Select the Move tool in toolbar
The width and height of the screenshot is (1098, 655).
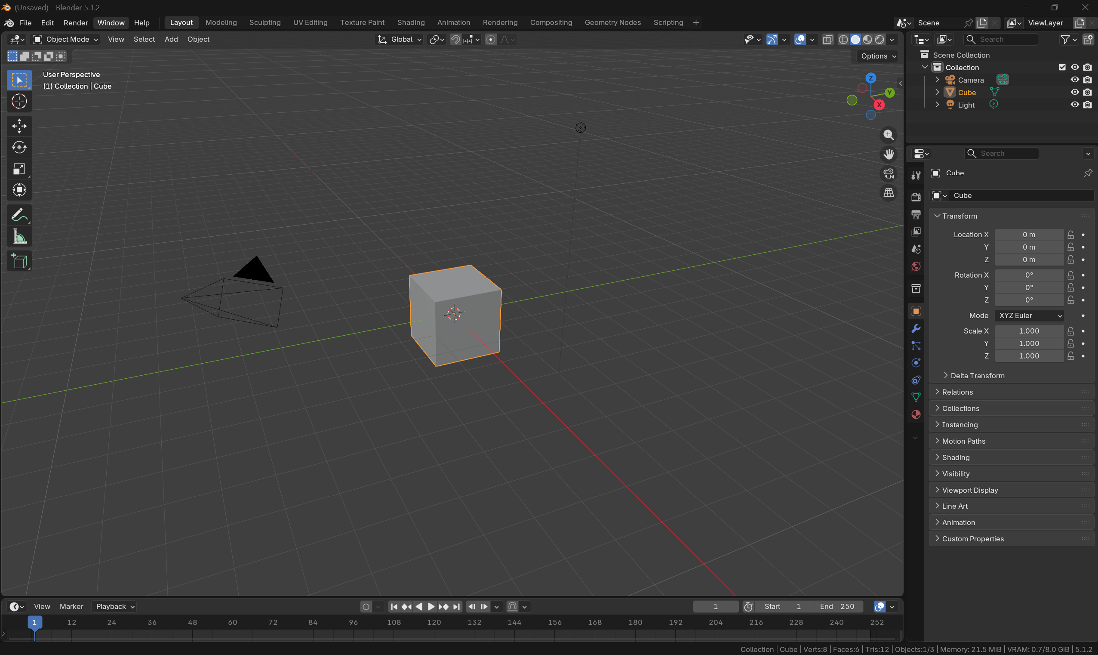(19, 126)
